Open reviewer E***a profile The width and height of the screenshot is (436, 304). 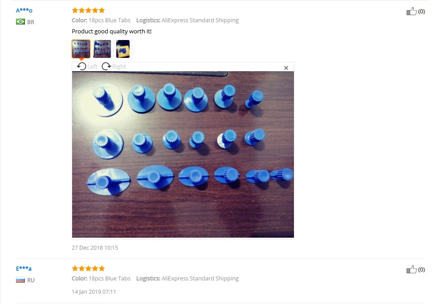24,269
